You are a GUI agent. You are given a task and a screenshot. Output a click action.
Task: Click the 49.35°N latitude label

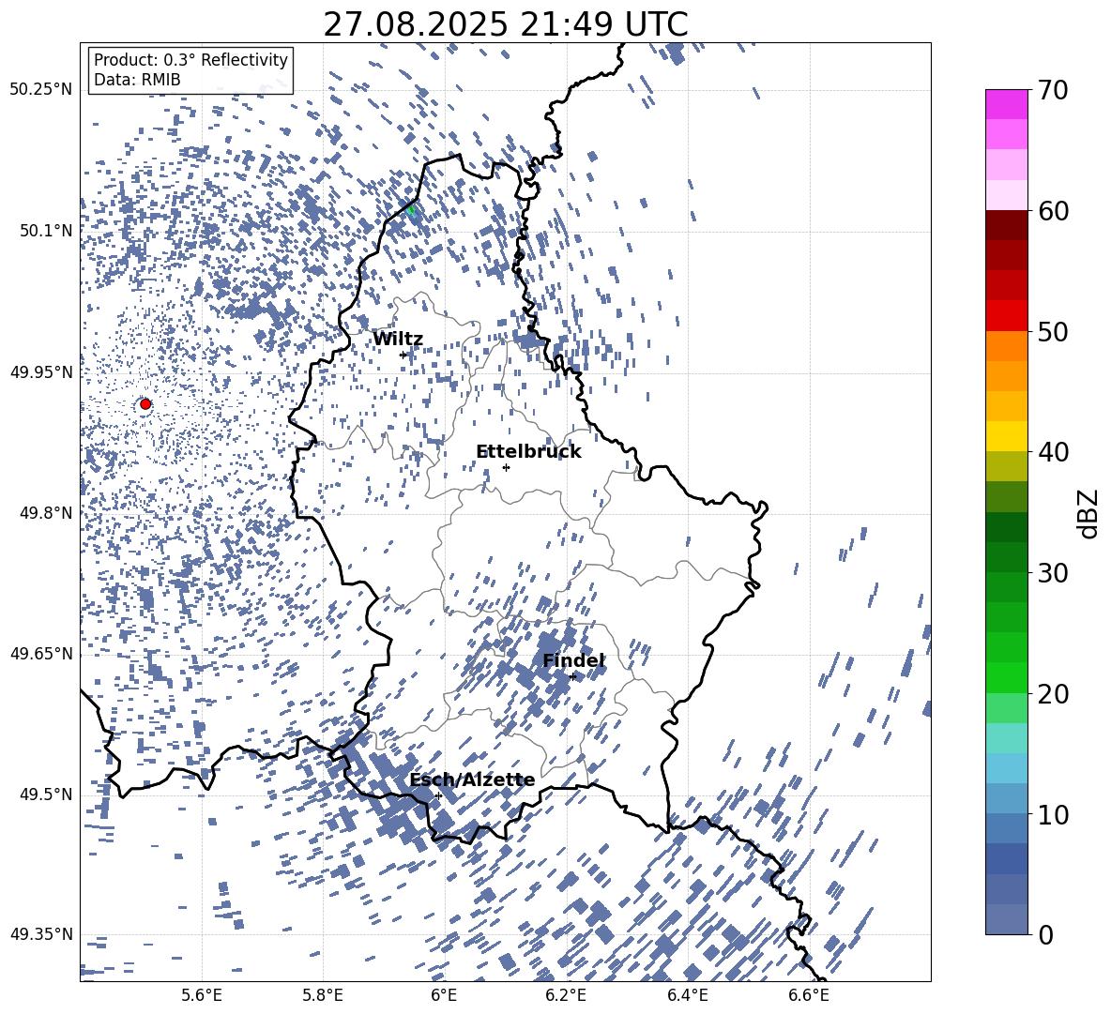41,934
